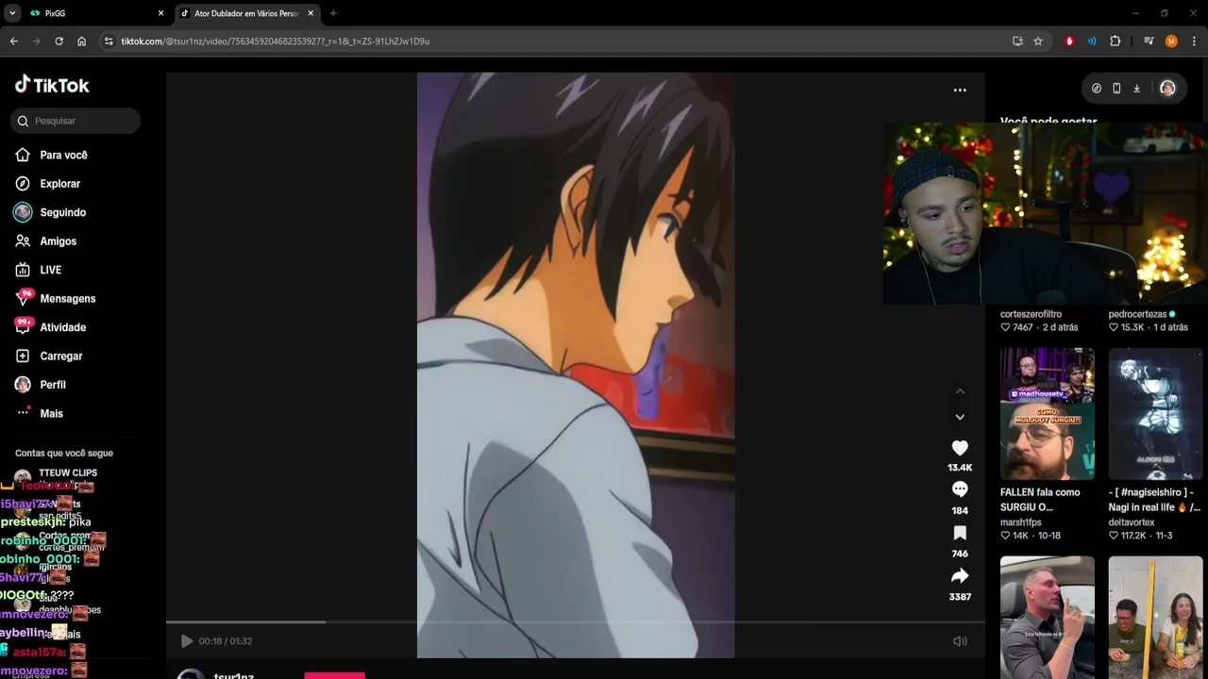Click the download desktop app icon
This screenshot has height=679, width=1208.
(1136, 88)
